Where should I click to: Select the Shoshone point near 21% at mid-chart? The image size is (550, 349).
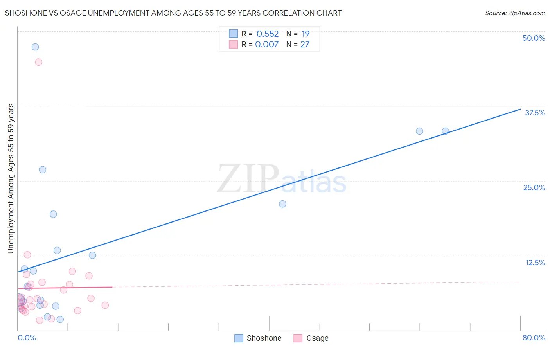pyautogui.click(x=282, y=204)
